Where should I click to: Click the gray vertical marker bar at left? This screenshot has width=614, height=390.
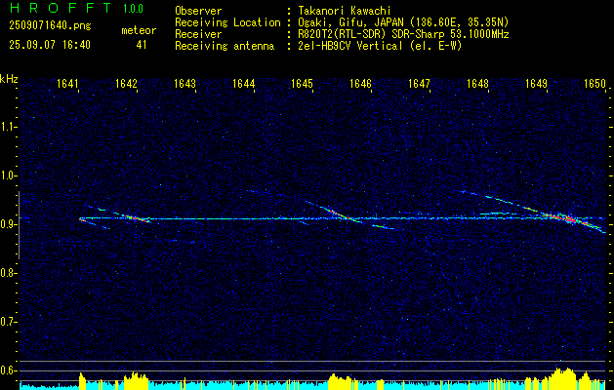click(19, 225)
